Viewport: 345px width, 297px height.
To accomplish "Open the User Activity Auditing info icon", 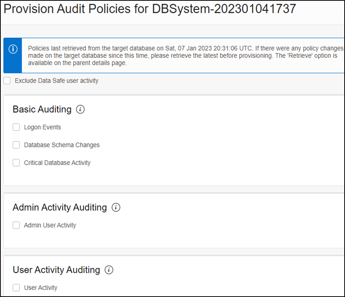I will [x=109, y=270].
